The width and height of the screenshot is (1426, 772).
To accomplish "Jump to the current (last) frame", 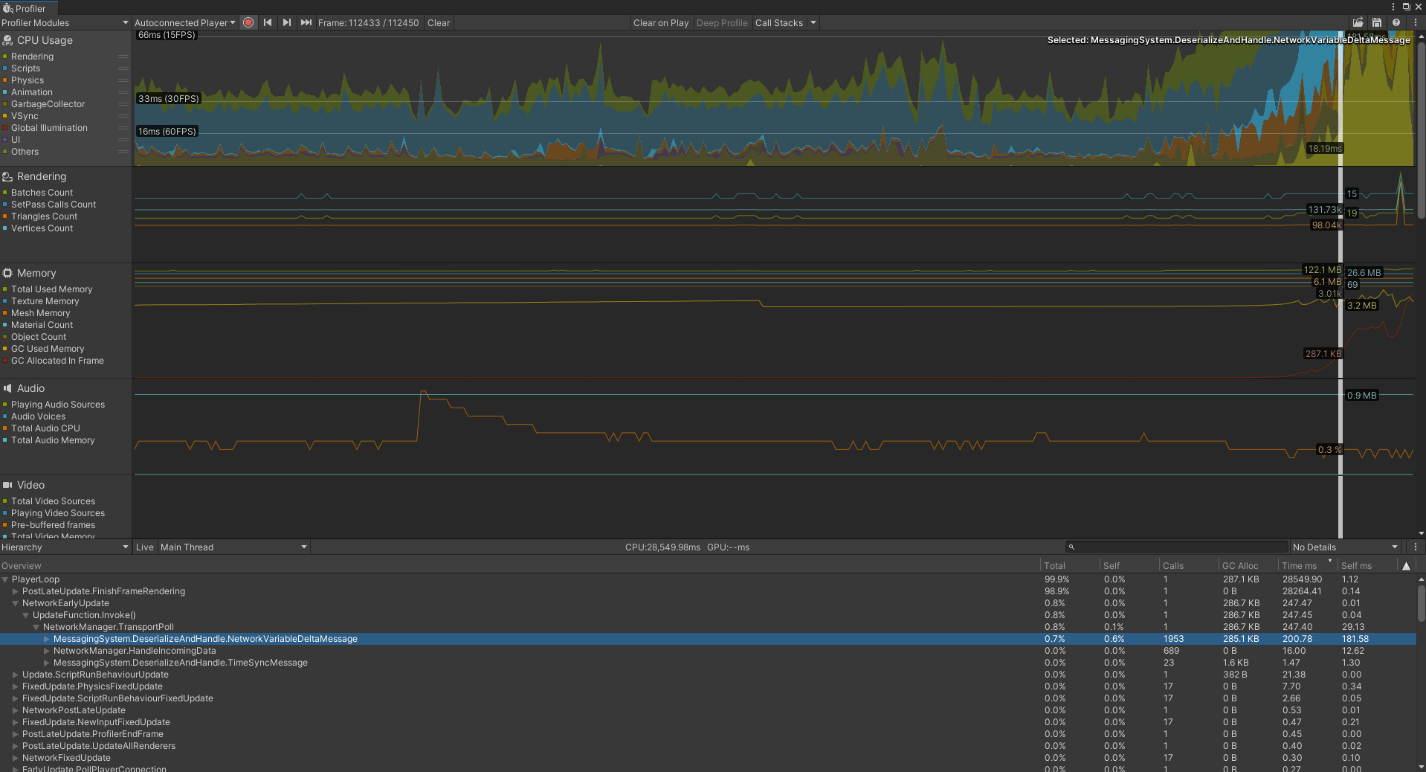I will tap(306, 23).
